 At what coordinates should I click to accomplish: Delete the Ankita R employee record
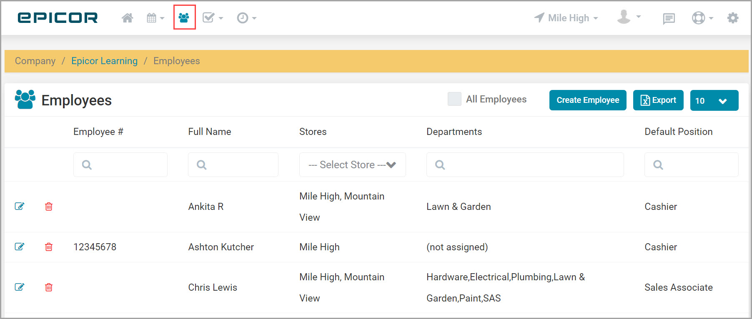click(49, 207)
